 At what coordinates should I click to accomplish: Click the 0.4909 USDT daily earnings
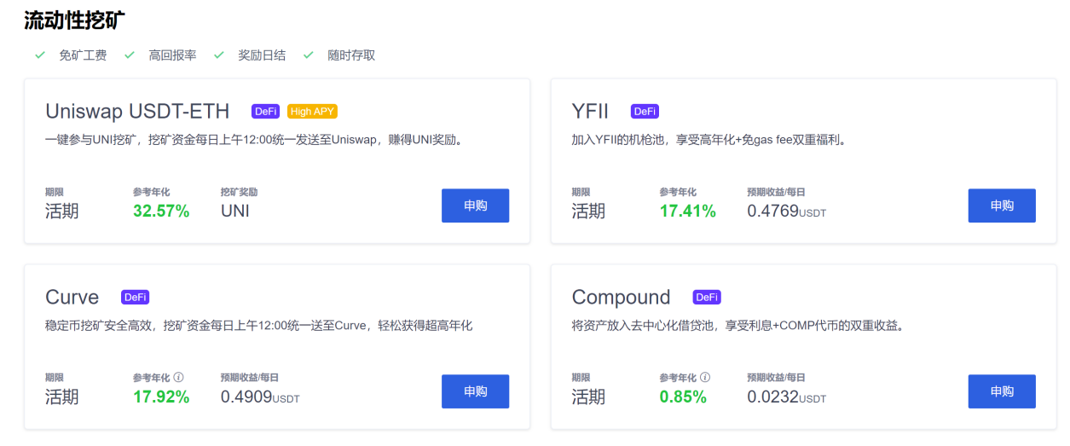pos(260,397)
